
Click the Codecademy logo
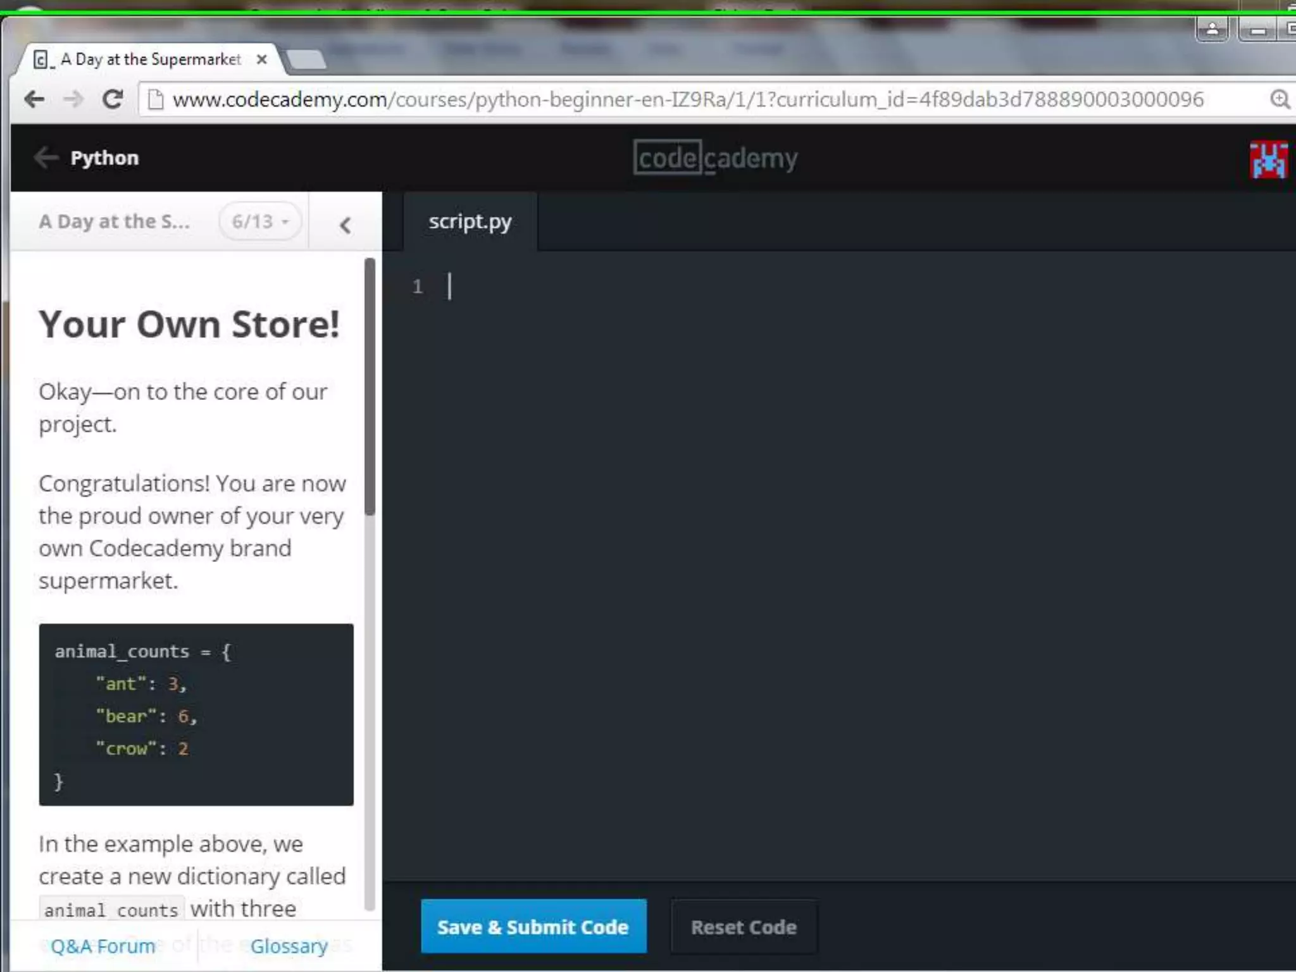tap(715, 158)
